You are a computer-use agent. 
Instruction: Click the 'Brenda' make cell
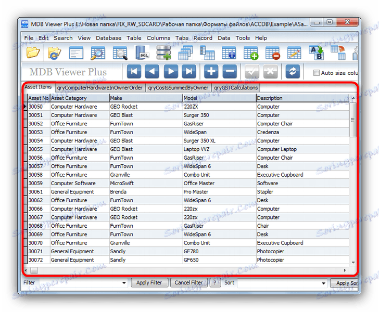[x=146, y=192]
